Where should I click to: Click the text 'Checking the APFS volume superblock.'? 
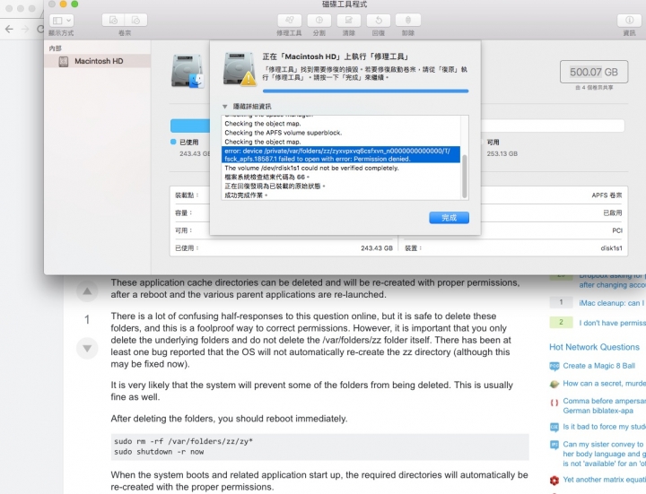click(x=284, y=133)
